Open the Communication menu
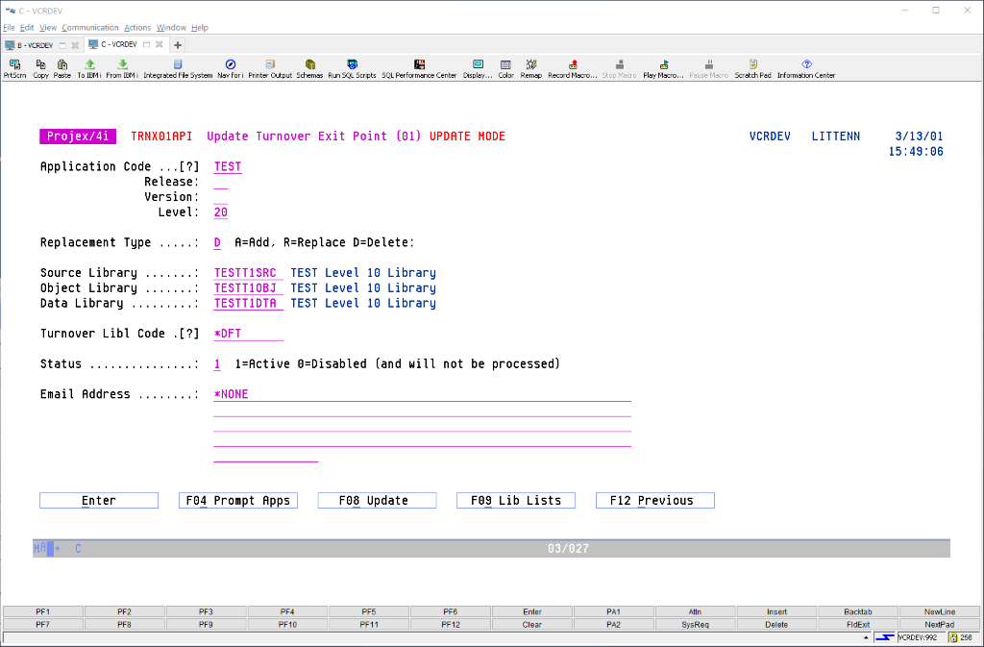The width and height of the screenshot is (984, 647). (90, 28)
